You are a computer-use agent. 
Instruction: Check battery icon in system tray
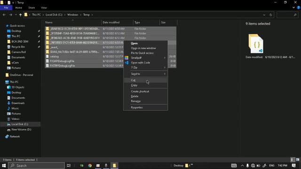pos(258,166)
